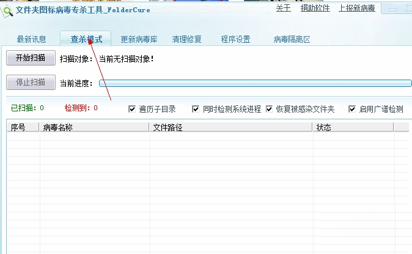Open the 关于 (About) link
The height and width of the screenshot is (254, 412).
point(284,9)
